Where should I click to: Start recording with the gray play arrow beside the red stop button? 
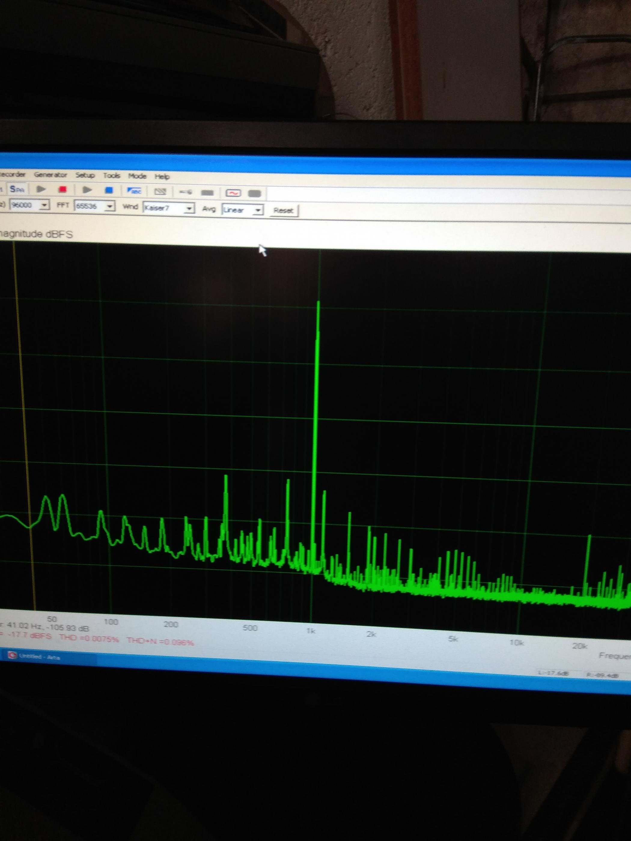(41, 189)
